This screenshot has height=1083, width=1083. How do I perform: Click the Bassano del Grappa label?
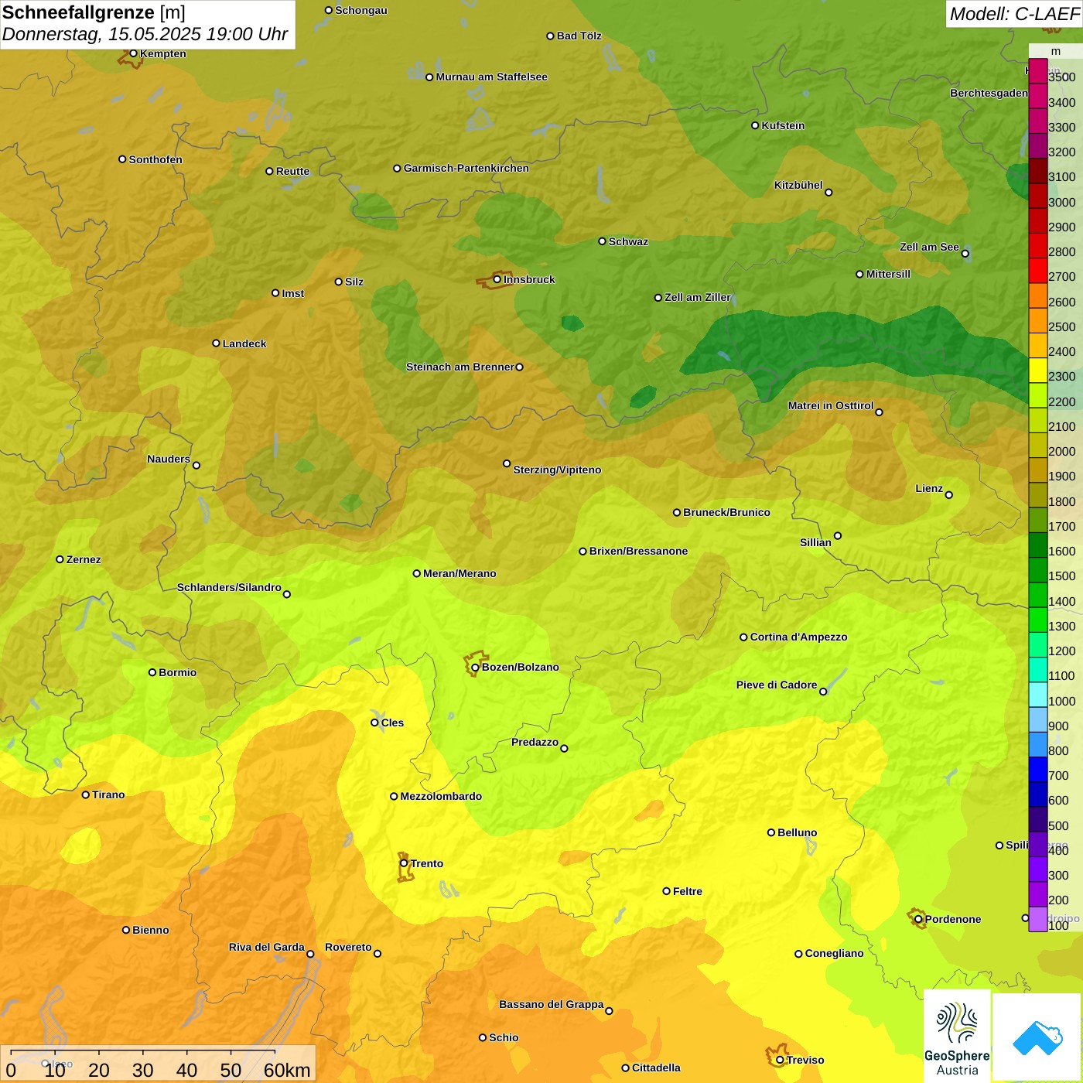click(552, 1004)
